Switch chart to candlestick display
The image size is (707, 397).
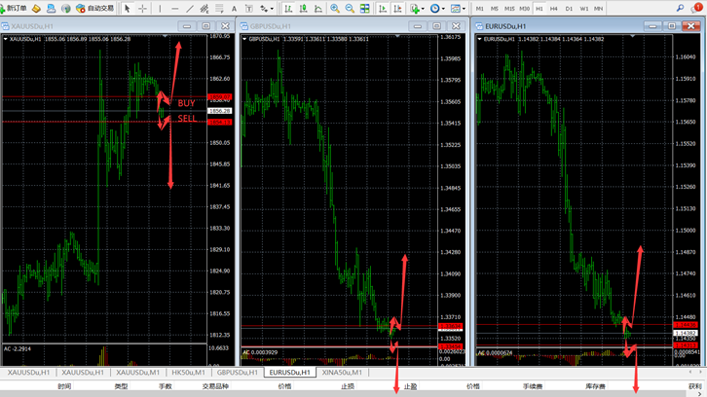point(302,8)
